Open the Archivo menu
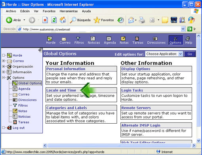The image size is (202, 155). pyautogui.click(x=11, y=11)
